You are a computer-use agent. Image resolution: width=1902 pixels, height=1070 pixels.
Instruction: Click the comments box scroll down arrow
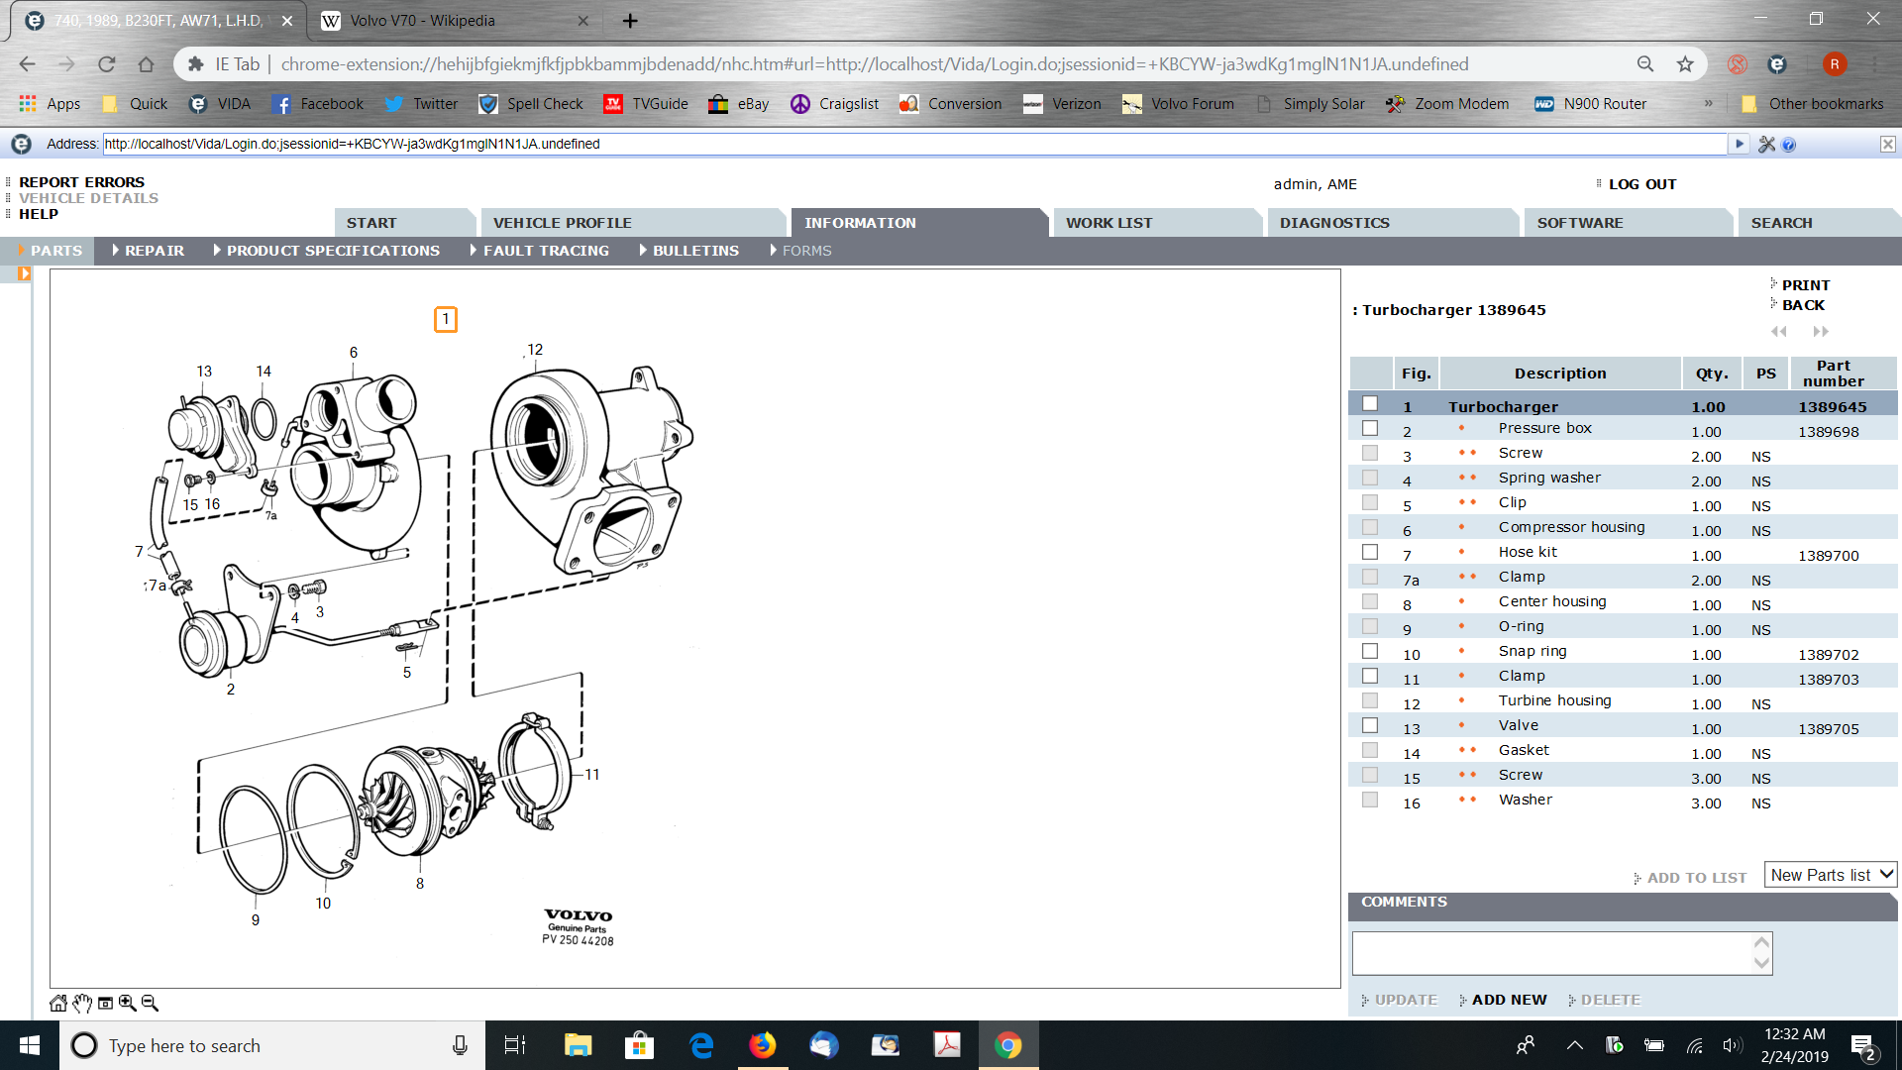(1761, 963)
